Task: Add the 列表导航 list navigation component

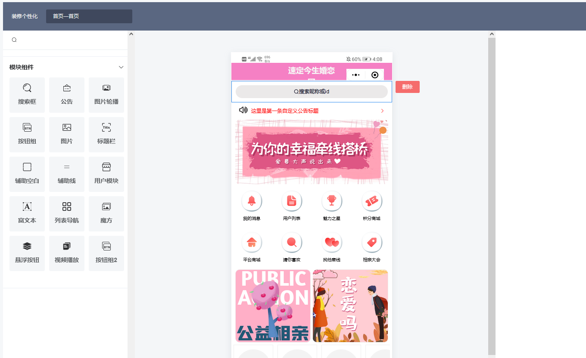Action: click(67, 214)
